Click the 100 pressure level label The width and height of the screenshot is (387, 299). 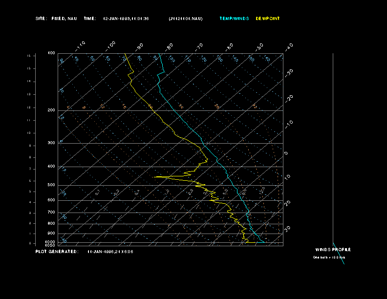click(x=51, y=53)
